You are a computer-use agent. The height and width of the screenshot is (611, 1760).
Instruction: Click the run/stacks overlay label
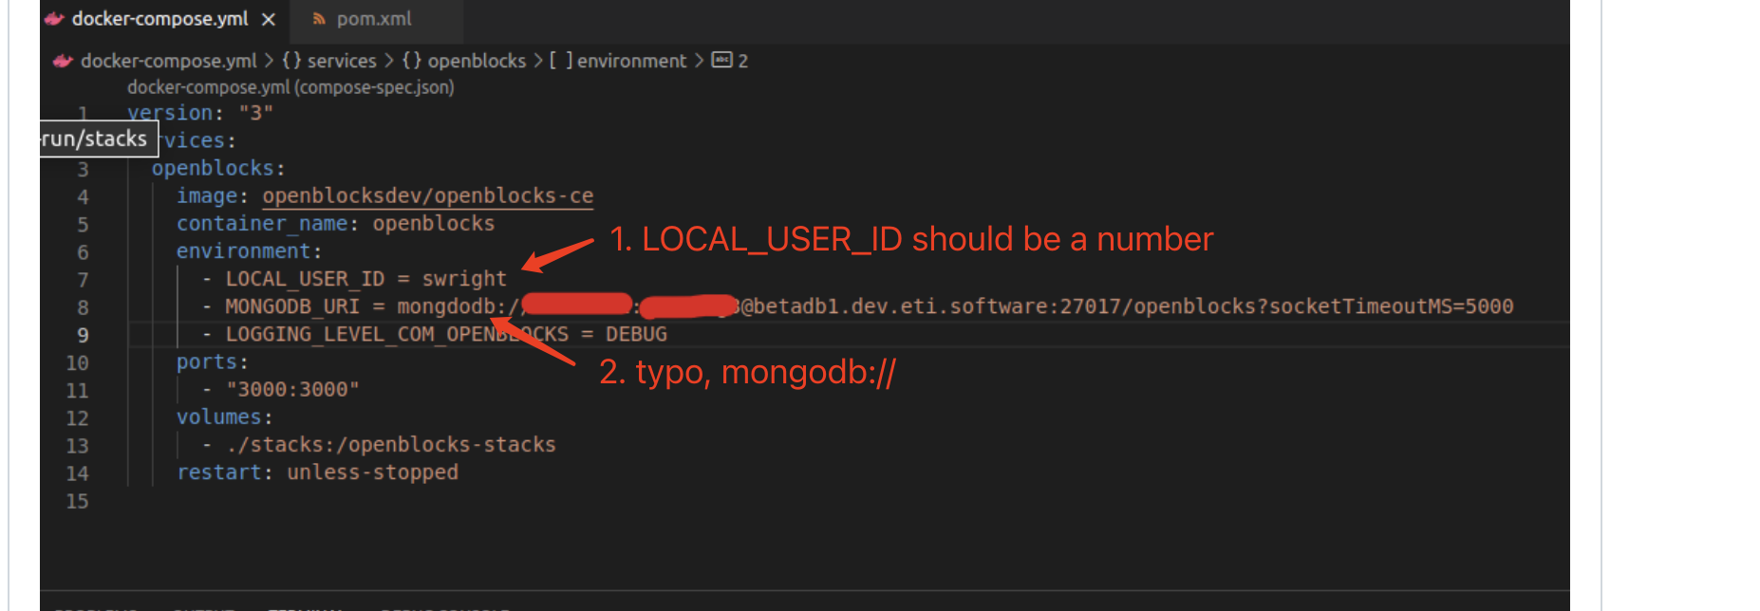[x=98, y=138]
